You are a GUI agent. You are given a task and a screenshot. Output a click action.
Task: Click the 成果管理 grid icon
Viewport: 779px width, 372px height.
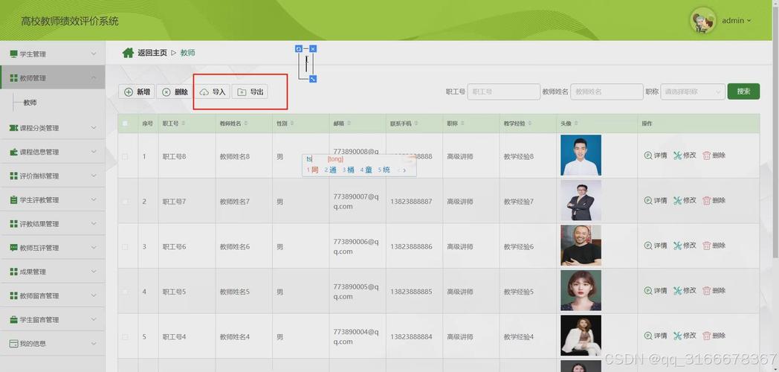13,272
